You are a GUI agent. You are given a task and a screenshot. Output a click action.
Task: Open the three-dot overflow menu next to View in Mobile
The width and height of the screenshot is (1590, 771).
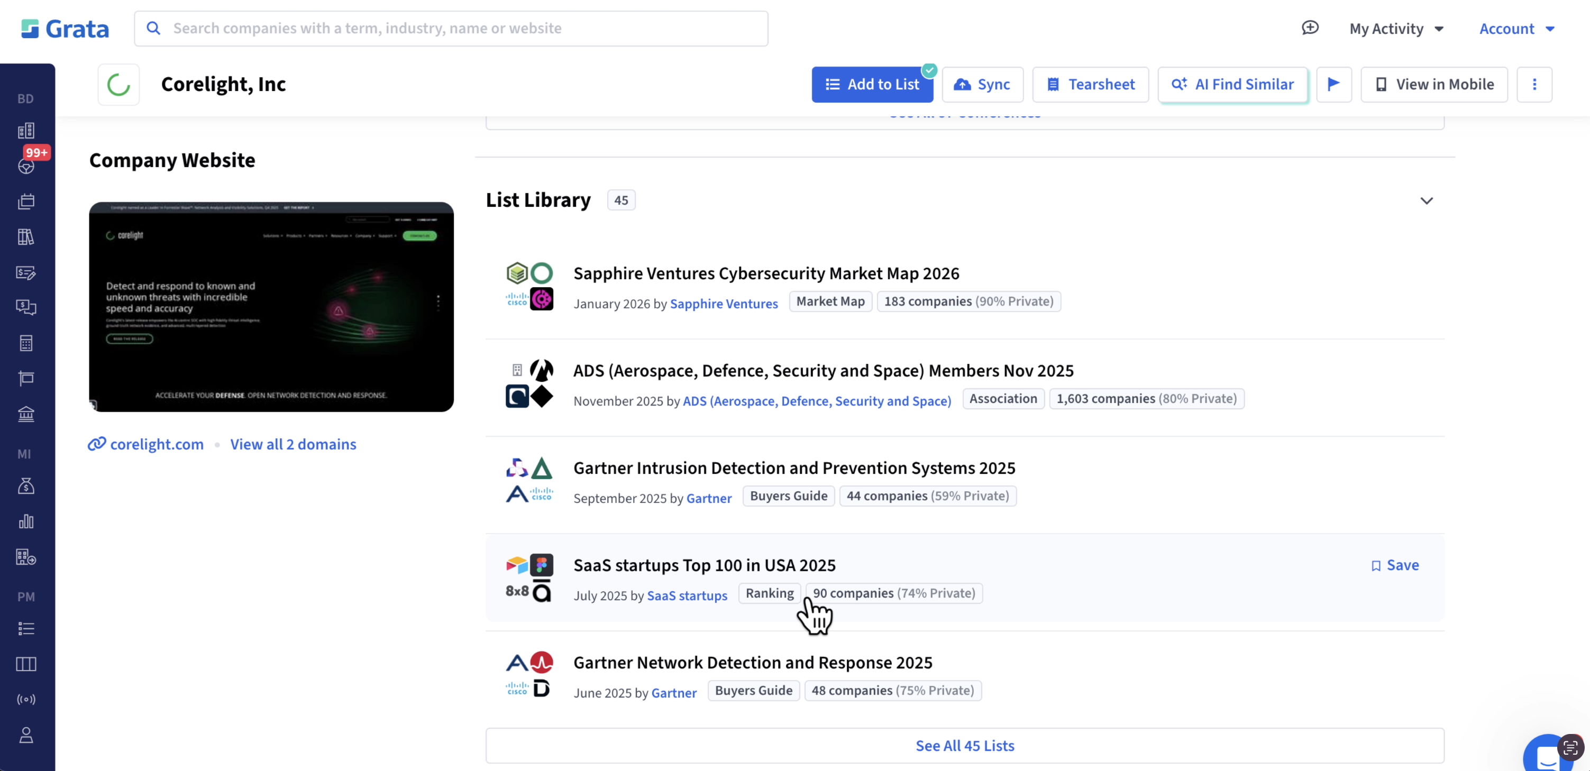[x=1535, y=85]
